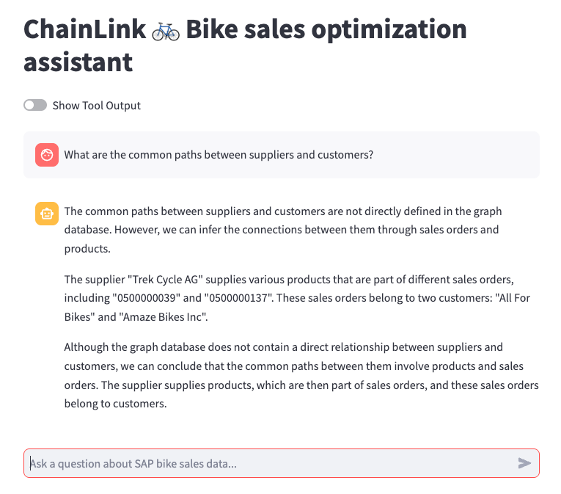Click the word "assistant" in the heading

(x=78, y=62)
